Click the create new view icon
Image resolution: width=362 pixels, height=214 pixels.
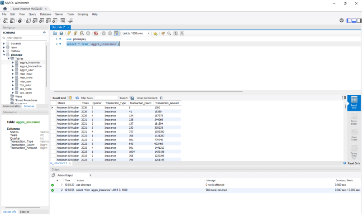pos(42,20)
